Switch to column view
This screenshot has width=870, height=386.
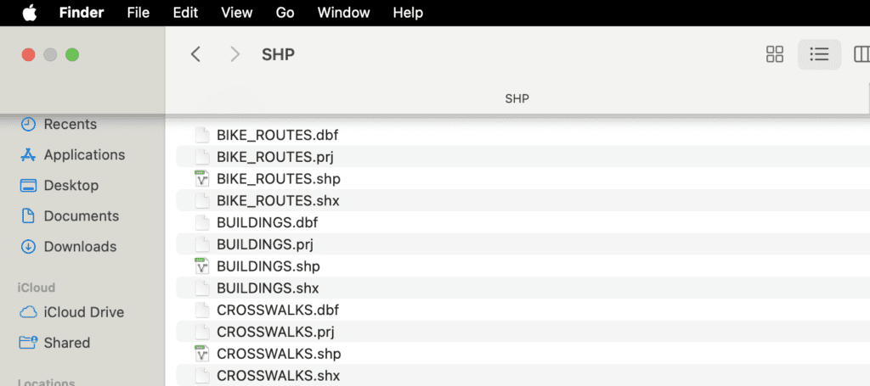point(862,55)
